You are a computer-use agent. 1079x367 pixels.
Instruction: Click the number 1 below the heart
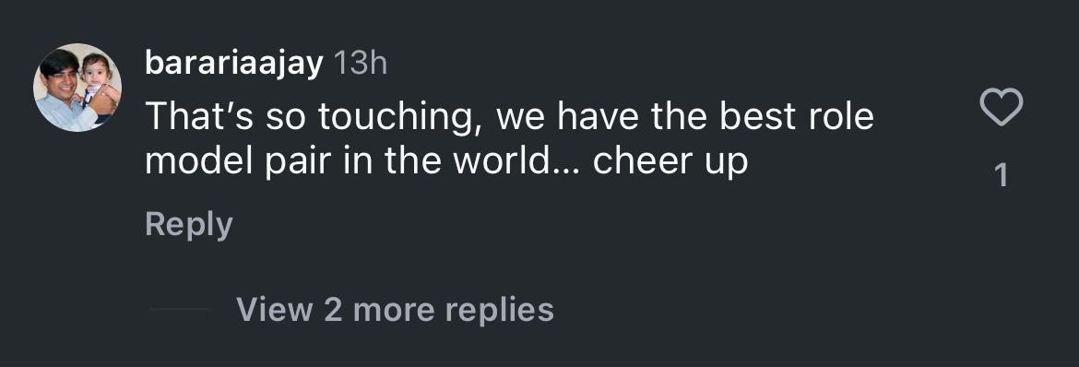tap(1002, 175)
